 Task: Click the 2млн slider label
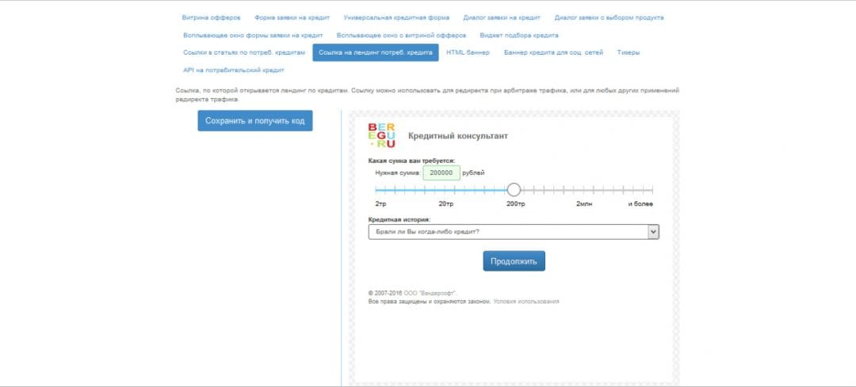point(583,204)
